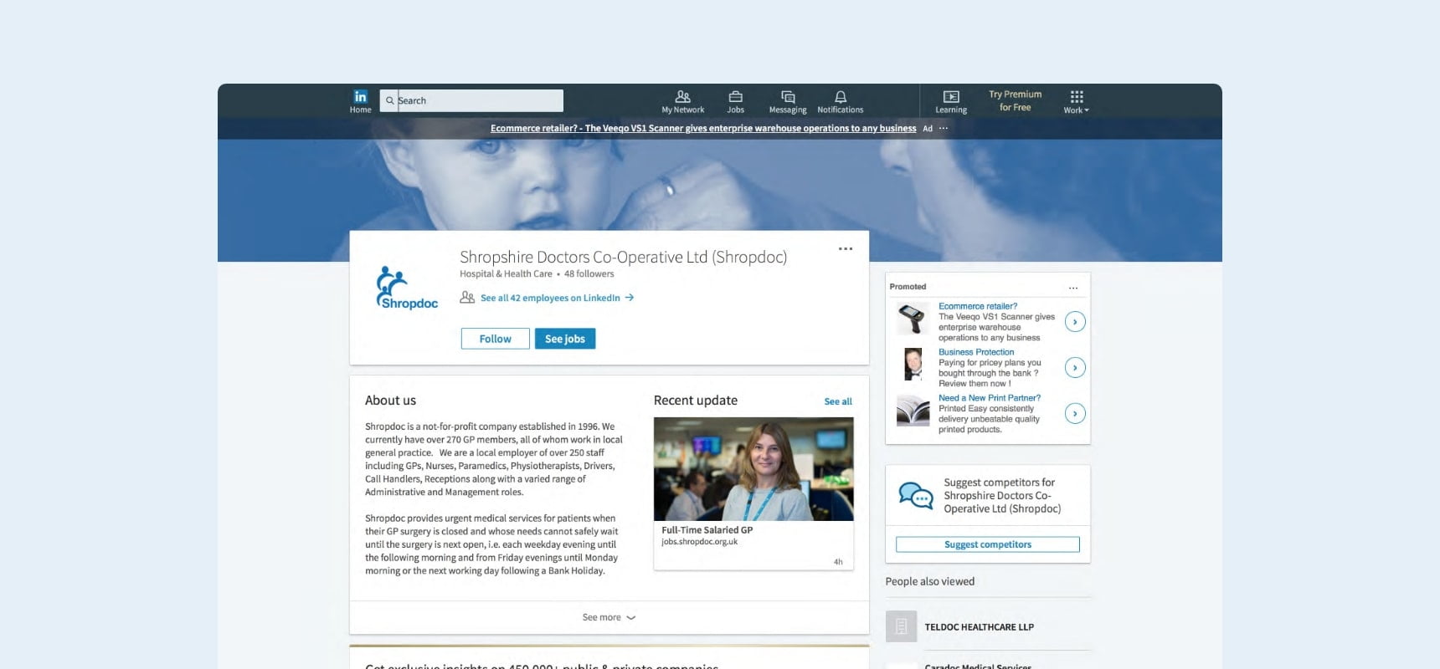Image resolution: width=1440 pixels, height=669 pixels.
Task: Open the jobs.shropdoc.org.uk link
Action: pos(699,542)
